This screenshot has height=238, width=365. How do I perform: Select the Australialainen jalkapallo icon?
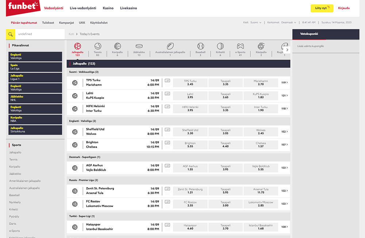[170, 46]
